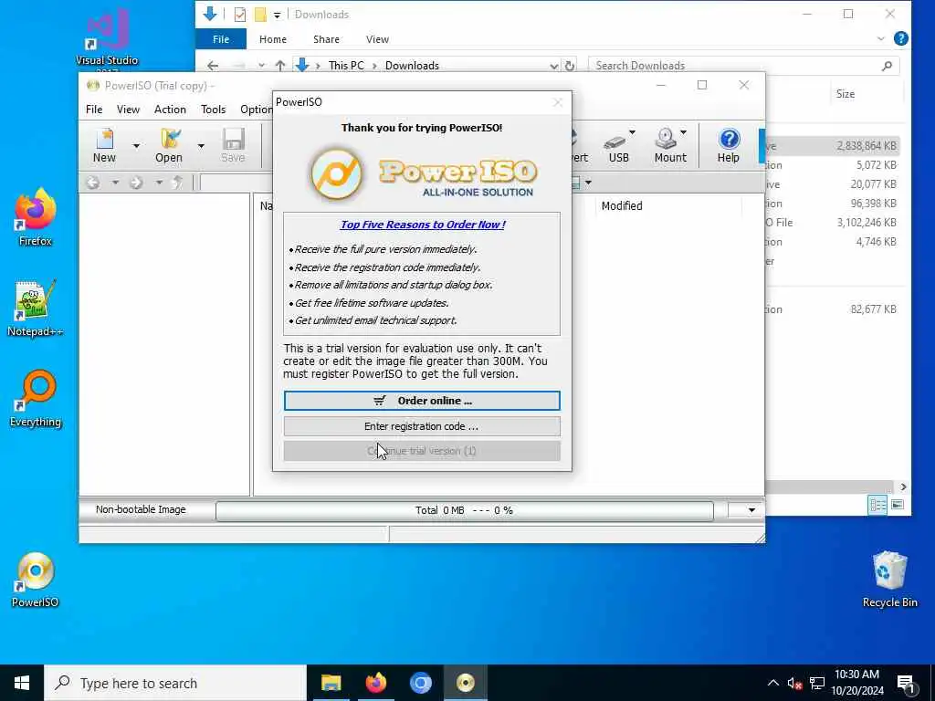Screen dimensions: 935x701
Task: Click the taskbar clock showing 10:30 AM
Action: tap(856, 683)
